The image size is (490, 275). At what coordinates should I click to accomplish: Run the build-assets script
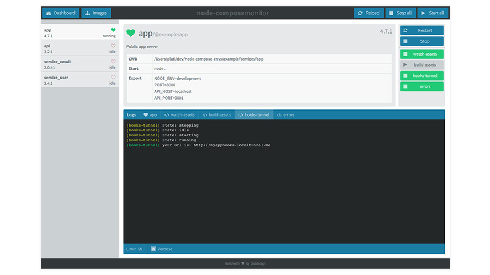422,65
